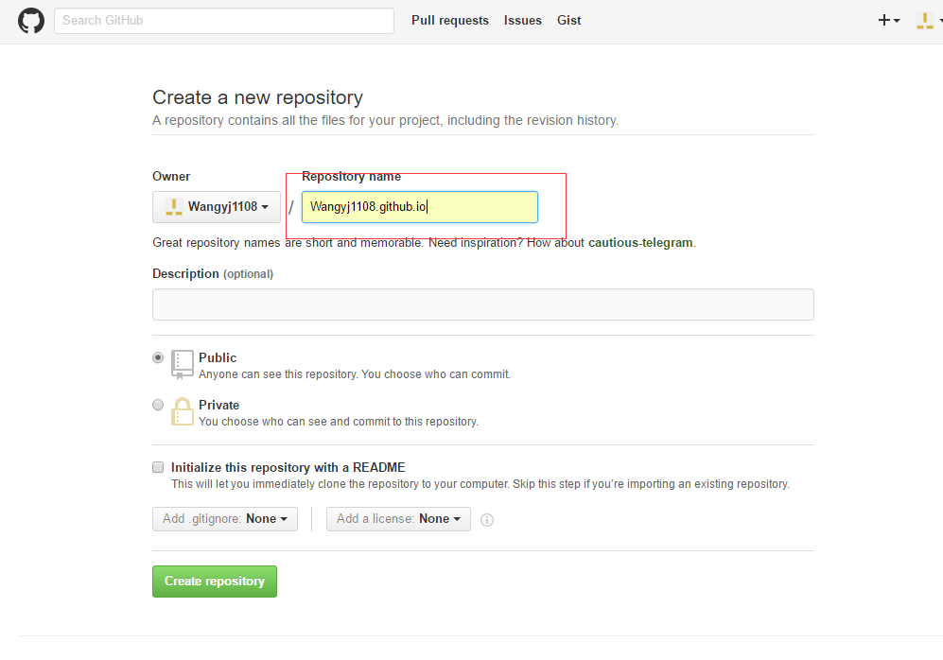Click the Description (optional) label
943x660 pixels.
point(213,274)
